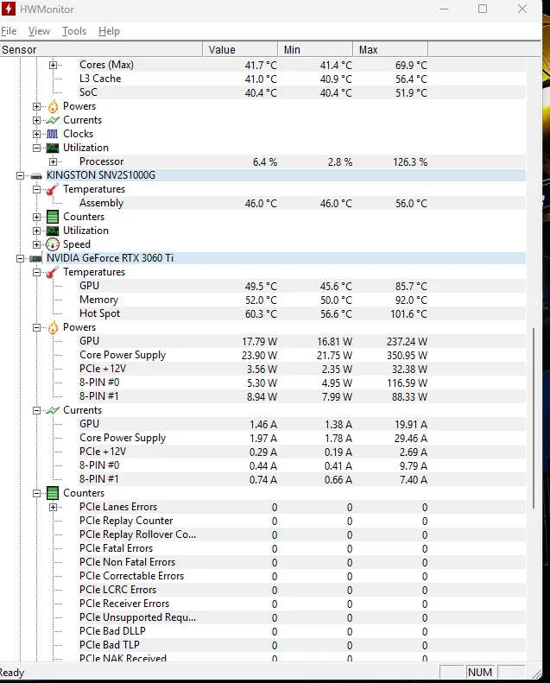This screenshot has width=550, height=683.
Task: Click the Sensor column header
Action: (101, 50)
